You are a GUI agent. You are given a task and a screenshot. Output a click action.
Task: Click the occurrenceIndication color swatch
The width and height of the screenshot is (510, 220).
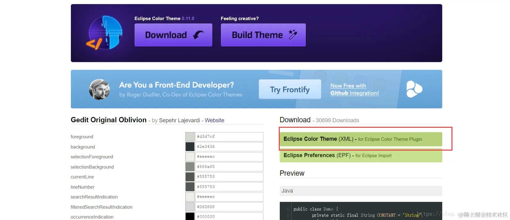click(x=190, y=216)
